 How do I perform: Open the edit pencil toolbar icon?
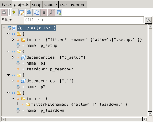pyautogui.click(x=22, y=12)
